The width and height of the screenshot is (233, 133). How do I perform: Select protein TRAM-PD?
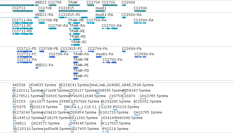click(81, 71)
